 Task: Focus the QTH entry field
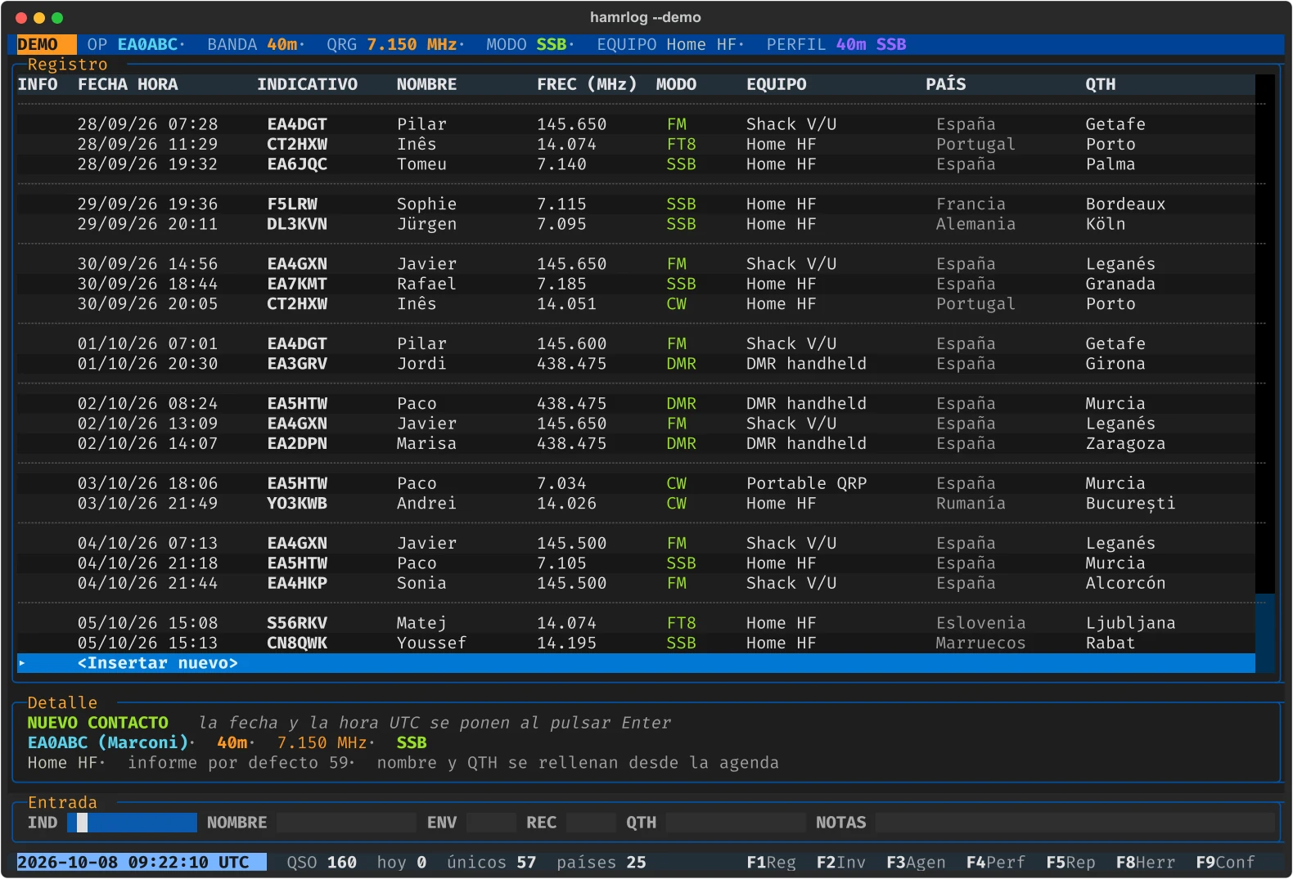(736, 823)
